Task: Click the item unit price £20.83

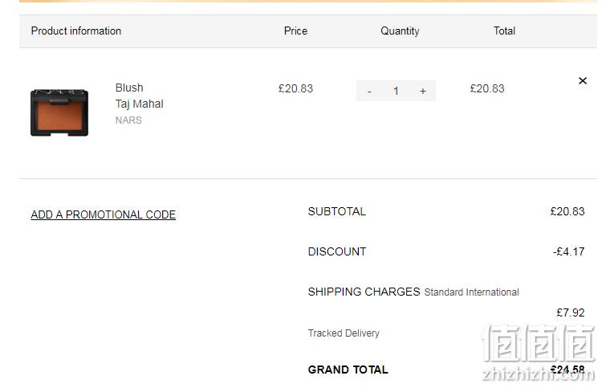Action: click(295, 88)
